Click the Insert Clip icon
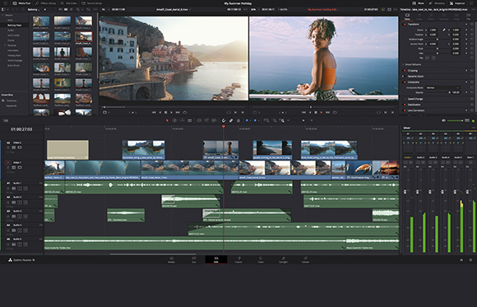 (x=199, y=121)
